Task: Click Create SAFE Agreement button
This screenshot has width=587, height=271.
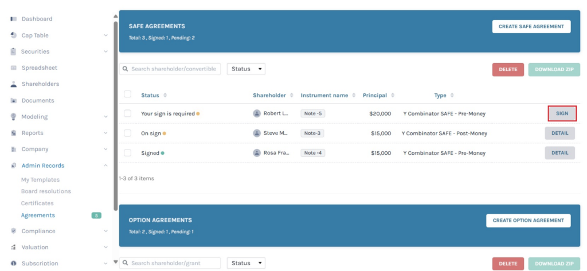Action: click(x=531, y=26)
